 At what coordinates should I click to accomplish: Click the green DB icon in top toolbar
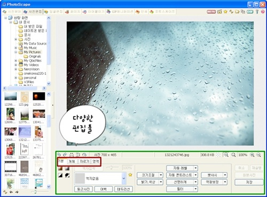(x=250, y=12)
